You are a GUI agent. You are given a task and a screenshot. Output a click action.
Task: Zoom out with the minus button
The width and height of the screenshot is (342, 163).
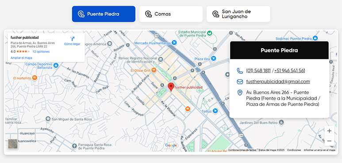[329, 141]
